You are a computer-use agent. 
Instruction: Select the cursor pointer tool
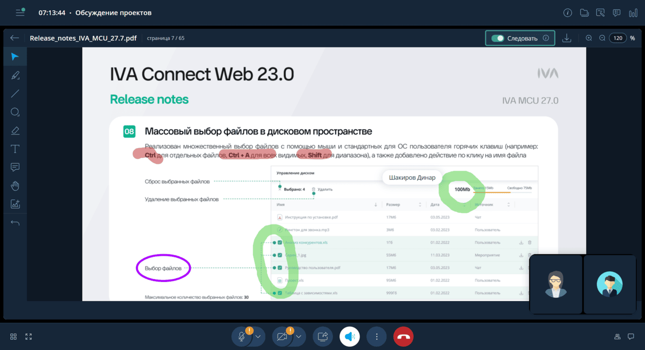click(15, 57)
